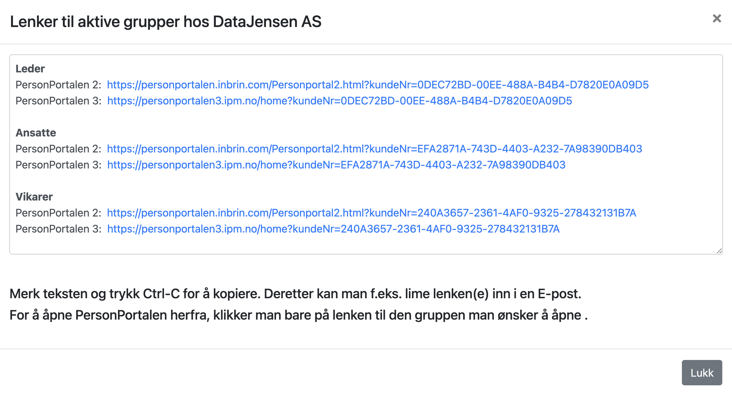
Task: Open Leder PersonPortalen 2 link
Action: click(x=378, y=85)
